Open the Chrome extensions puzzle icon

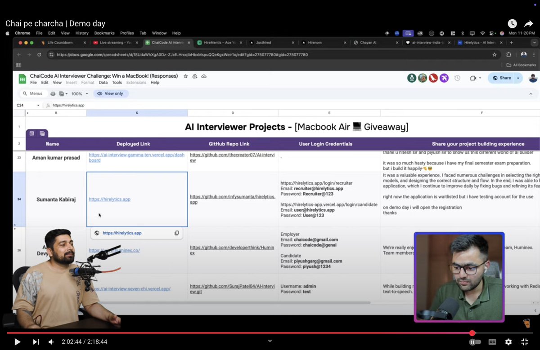pyautogui.click(x=509, y=54)
